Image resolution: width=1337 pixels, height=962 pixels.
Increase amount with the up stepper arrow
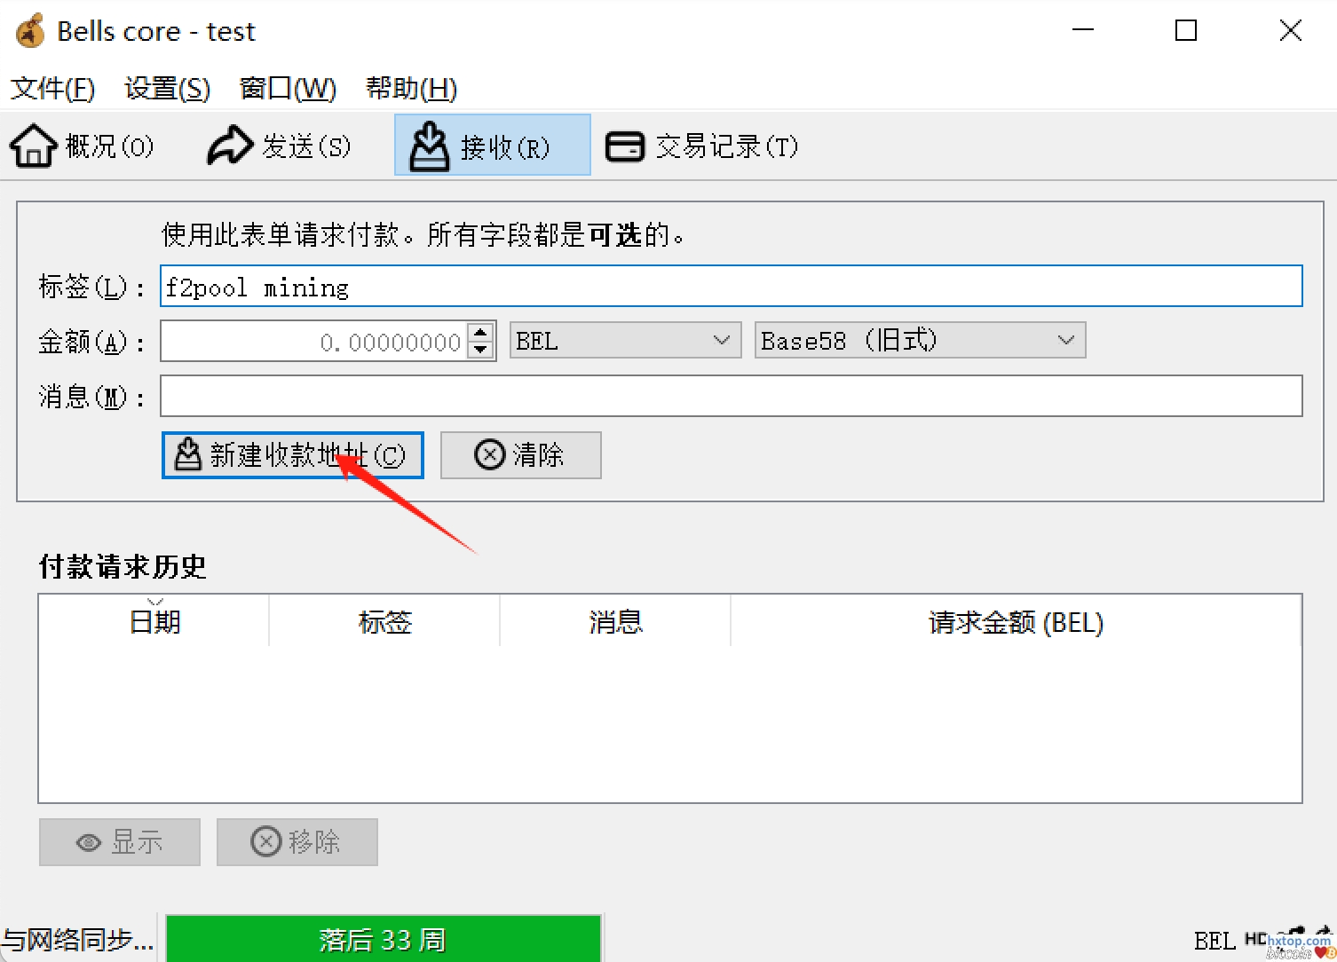tap(480, 333)
